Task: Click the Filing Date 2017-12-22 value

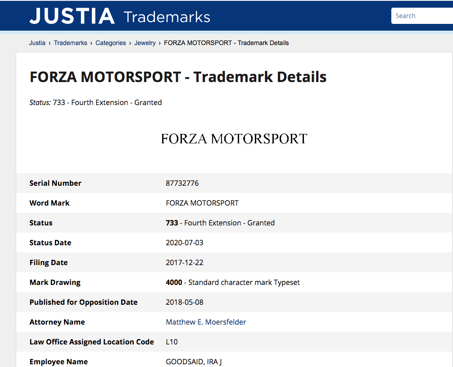Action: (185, 262)
